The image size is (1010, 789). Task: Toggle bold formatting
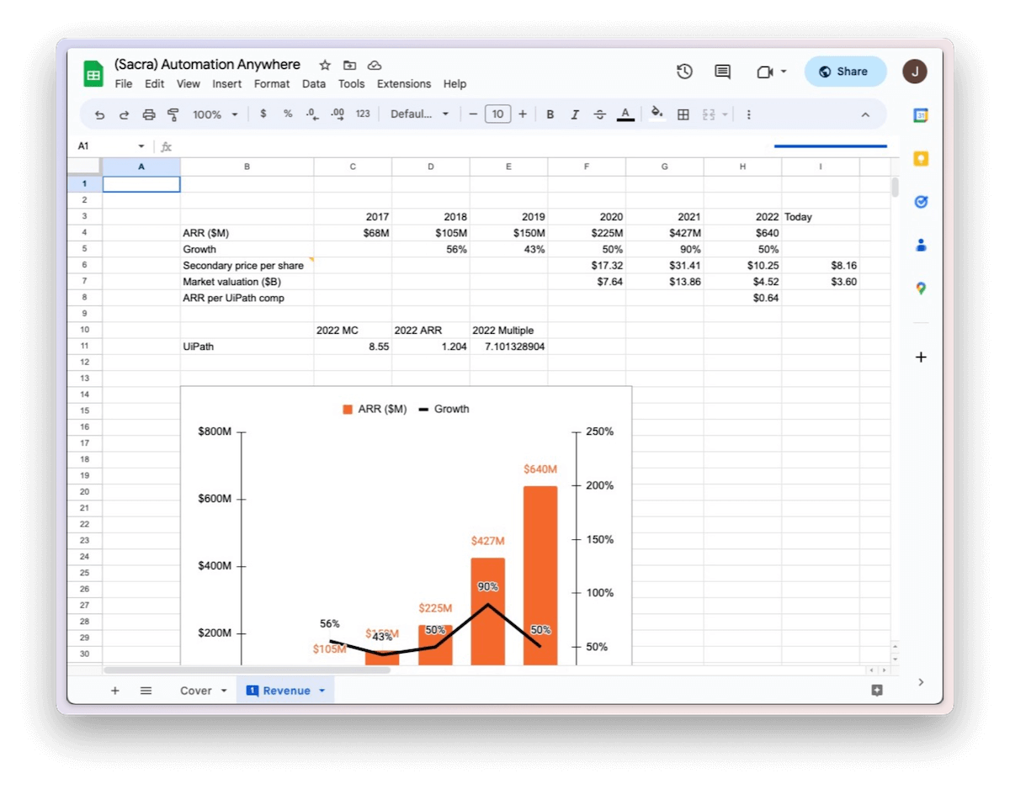click(x=550, y=114)
